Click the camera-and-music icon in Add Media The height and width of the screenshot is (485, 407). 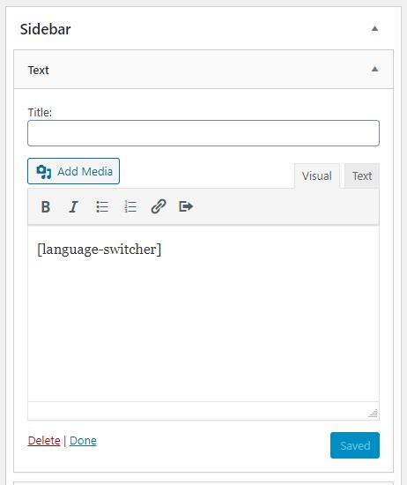[x=43, y=172]
